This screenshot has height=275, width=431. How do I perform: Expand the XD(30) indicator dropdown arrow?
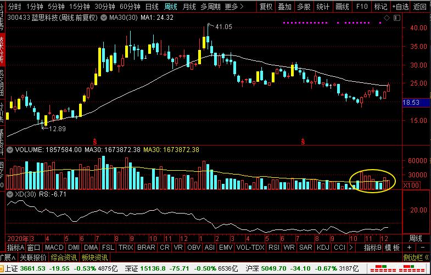click(10, 194)
